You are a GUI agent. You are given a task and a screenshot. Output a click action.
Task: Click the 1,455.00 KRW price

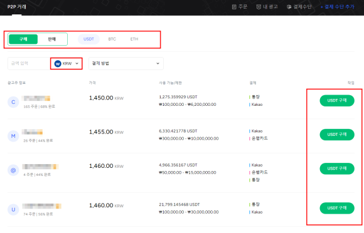click(x=106, y=132)
